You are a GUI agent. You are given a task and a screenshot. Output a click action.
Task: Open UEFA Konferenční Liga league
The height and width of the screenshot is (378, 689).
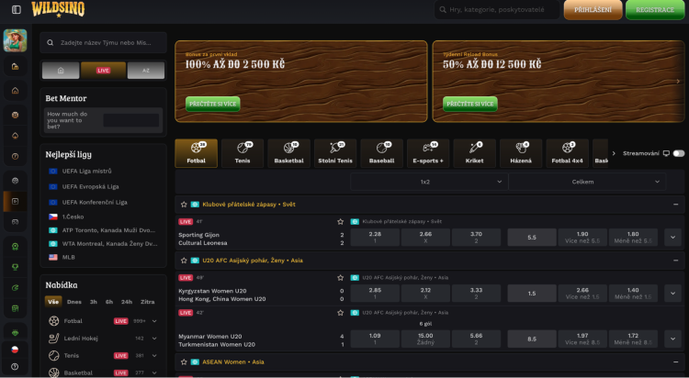(95, 203)
